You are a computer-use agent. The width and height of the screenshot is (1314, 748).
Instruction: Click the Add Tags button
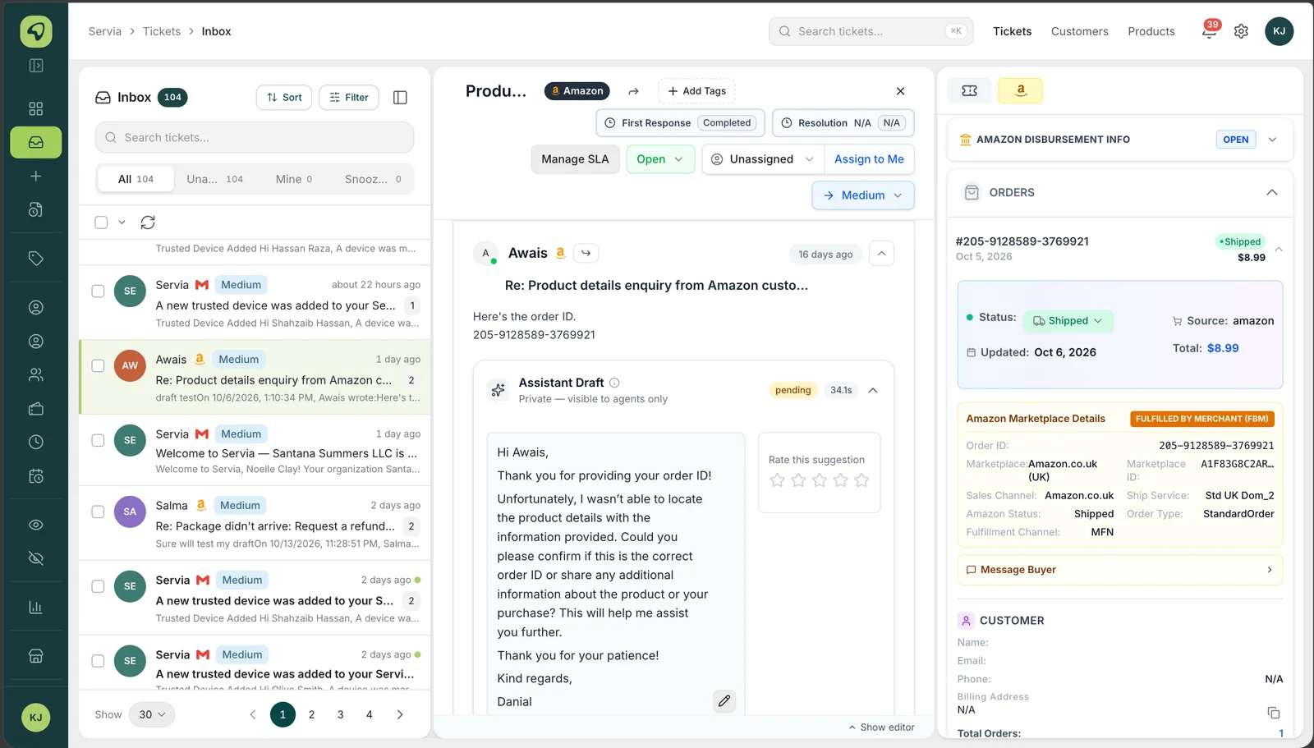tap(696, 91)
